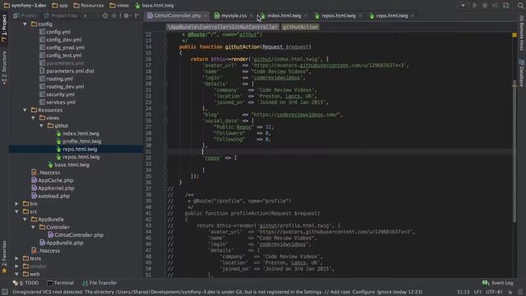Close the repo.html.twig tab

413,16
